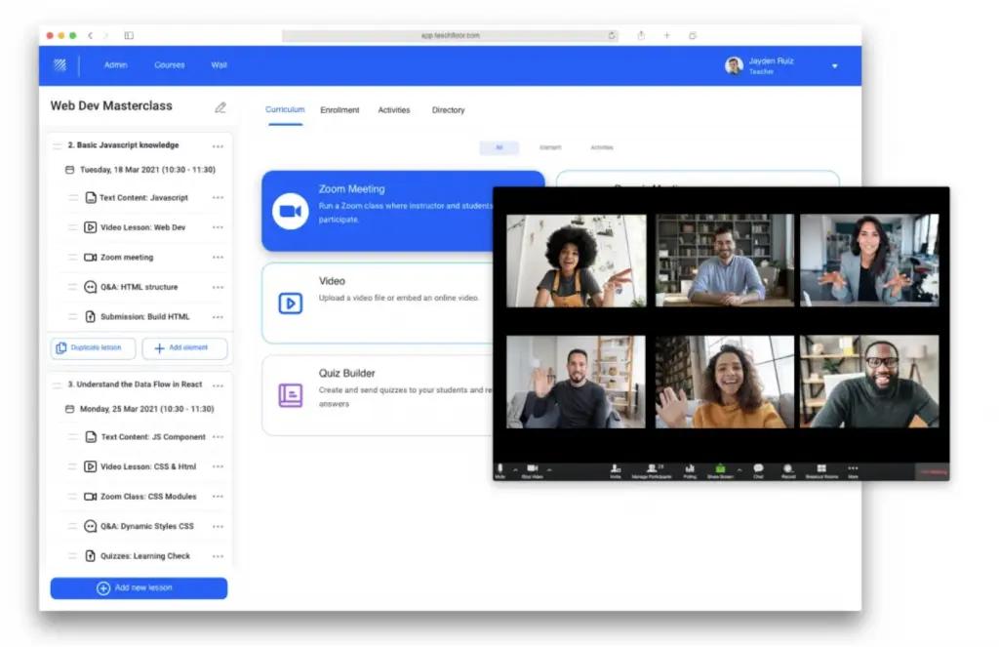Switch to the Curriculum tab
This screenshot has height=647, width=999.
point(285,109)
